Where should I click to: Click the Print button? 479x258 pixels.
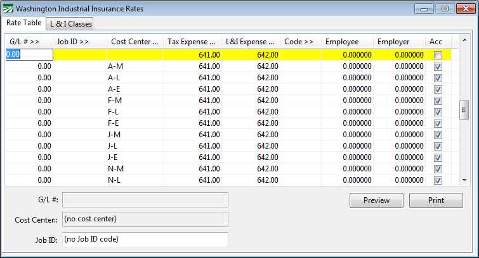tap(436, 200)
